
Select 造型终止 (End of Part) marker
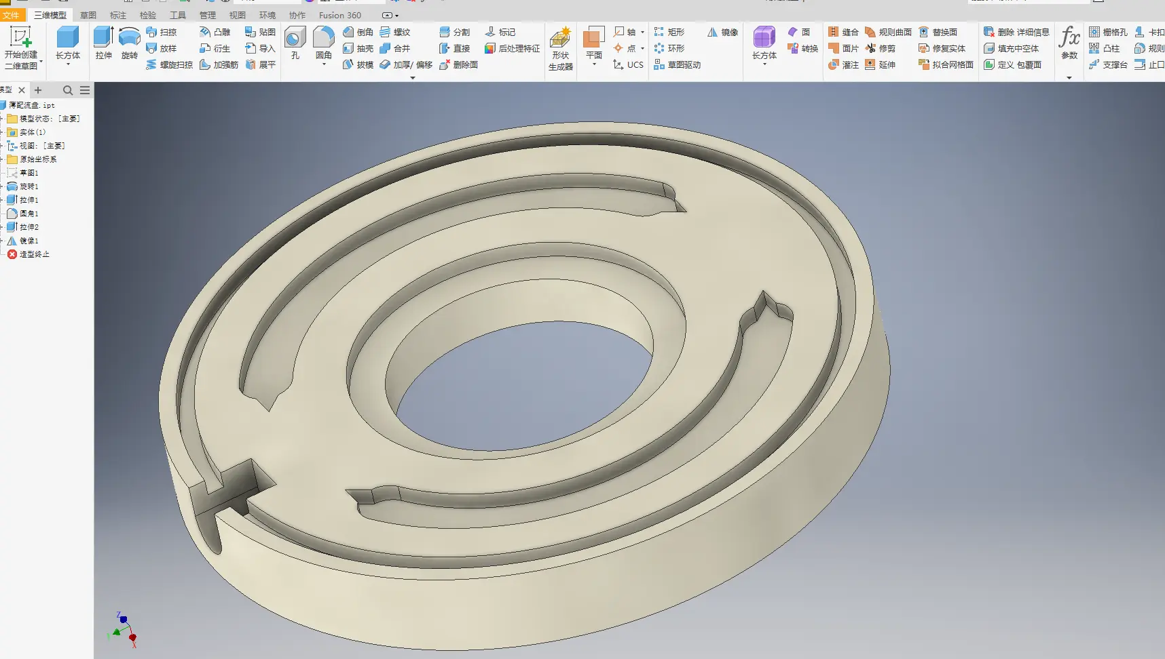pyautogui.click(x=34, y=254)
